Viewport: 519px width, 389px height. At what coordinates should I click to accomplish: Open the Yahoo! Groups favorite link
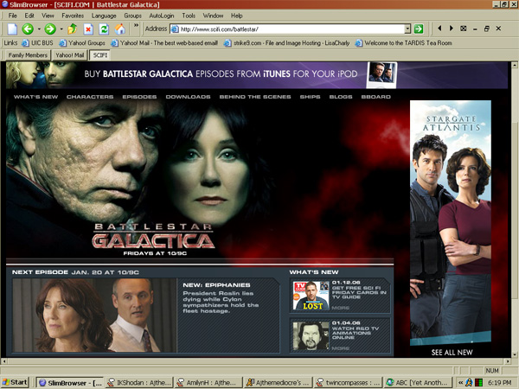coord(82,43)
